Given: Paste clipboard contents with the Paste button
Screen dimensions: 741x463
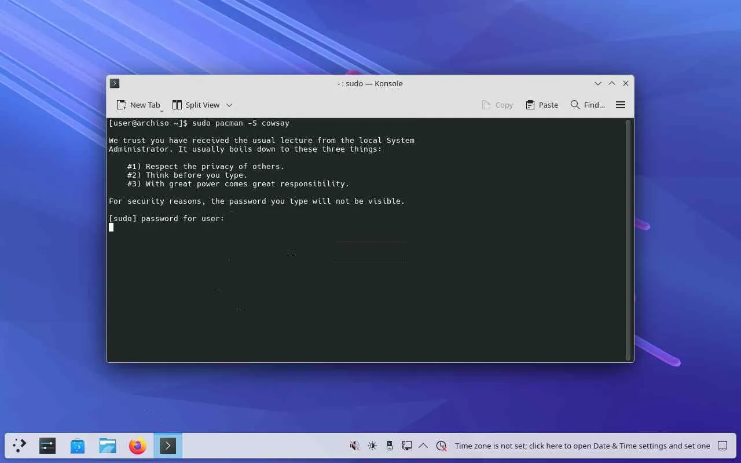Looking at the screenshot, I should click(542, 105).
